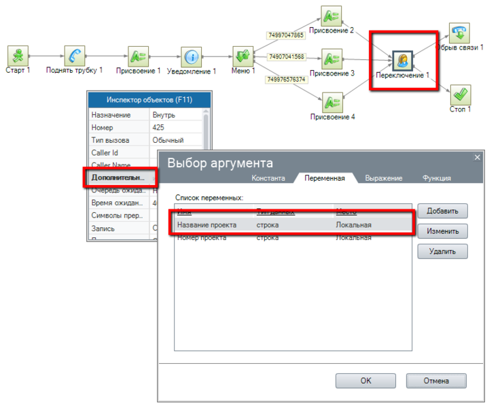The image size is (502, 408).
Task: Switch to the Переменная tab
Action: pyautogui.click(x=325, y=178)
